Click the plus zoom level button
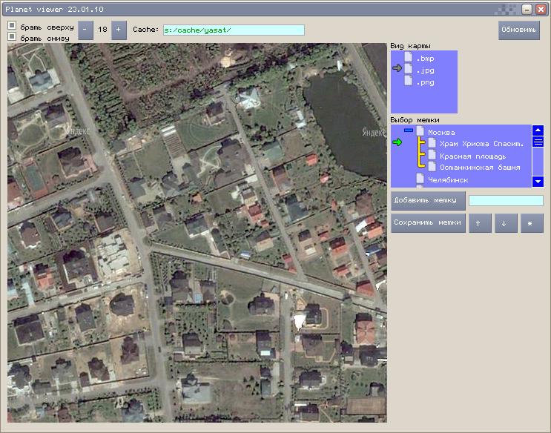 [x=119, y=30]
